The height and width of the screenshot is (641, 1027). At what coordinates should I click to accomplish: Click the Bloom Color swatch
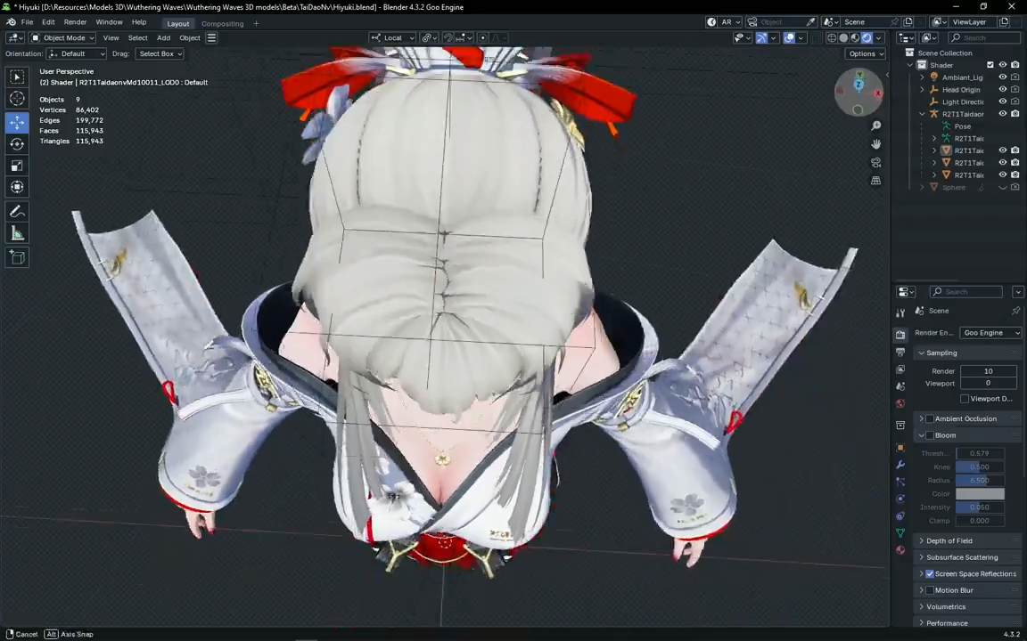[979, 494]
